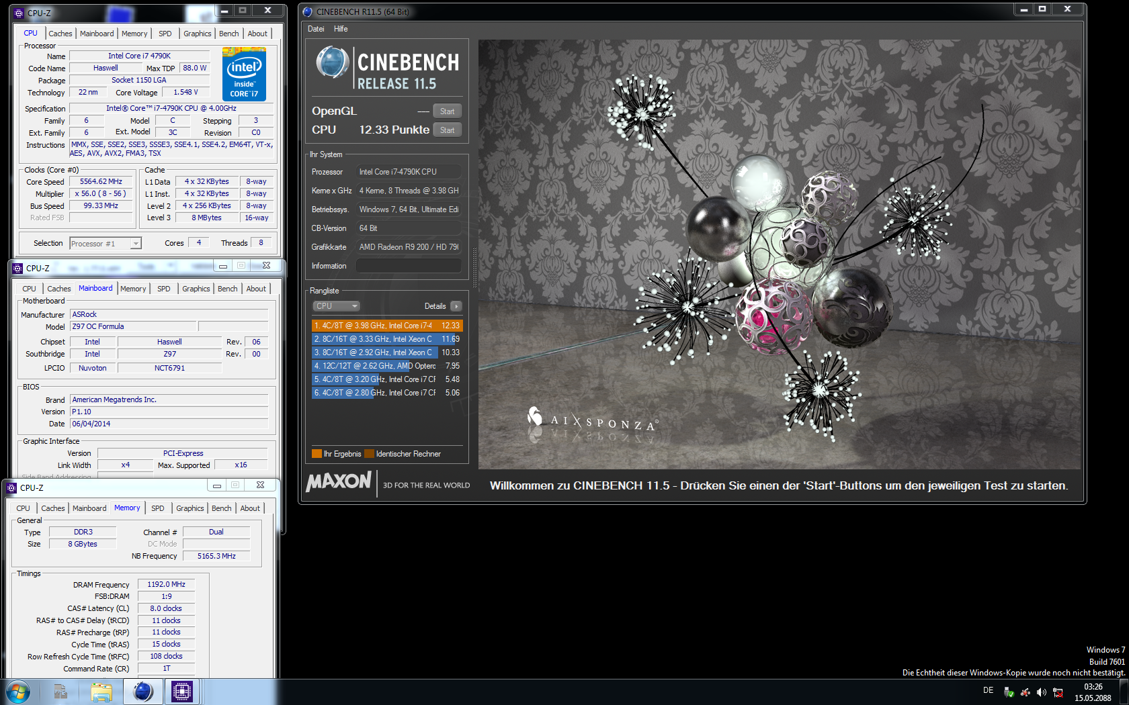Minimize the CPU-Z Mainboard window
Screen dimensions: 1129x705
tap(222, 266)
